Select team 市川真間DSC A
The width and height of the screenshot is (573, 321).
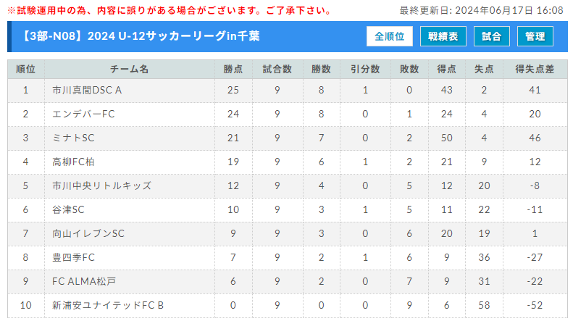(x=87, y=91)
